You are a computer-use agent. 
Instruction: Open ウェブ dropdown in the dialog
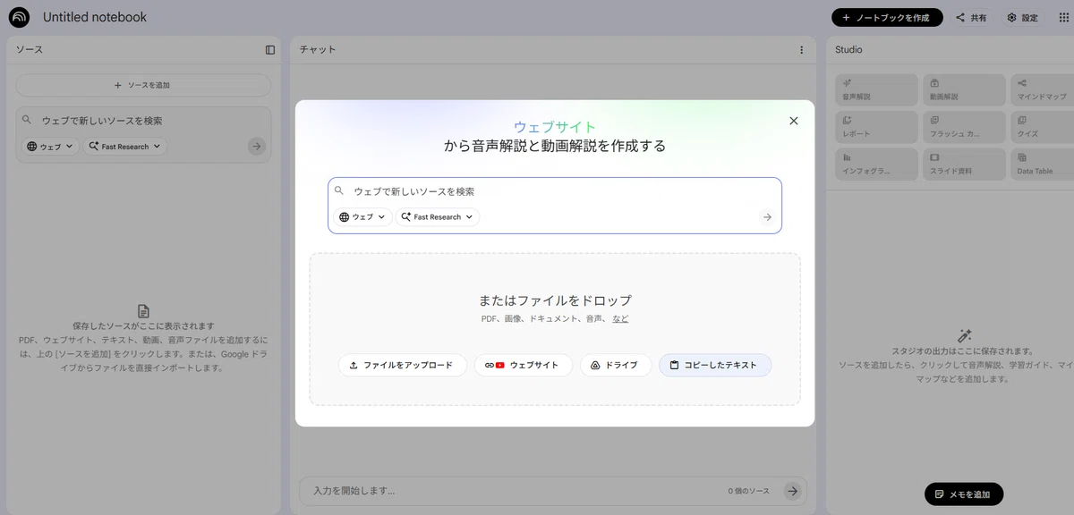tap(362, 216)
